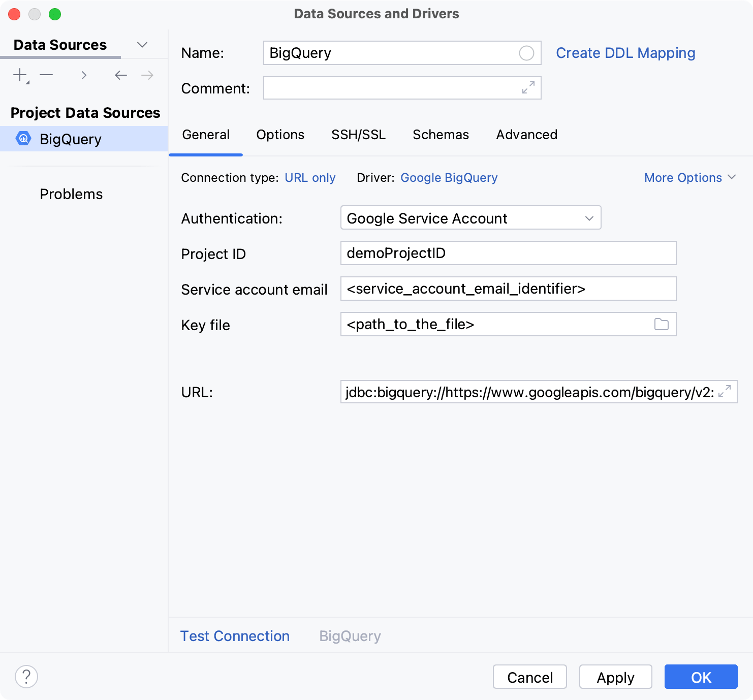Edit the Project ID field
This screenshot has width=753, height=700.
point(508,253)
